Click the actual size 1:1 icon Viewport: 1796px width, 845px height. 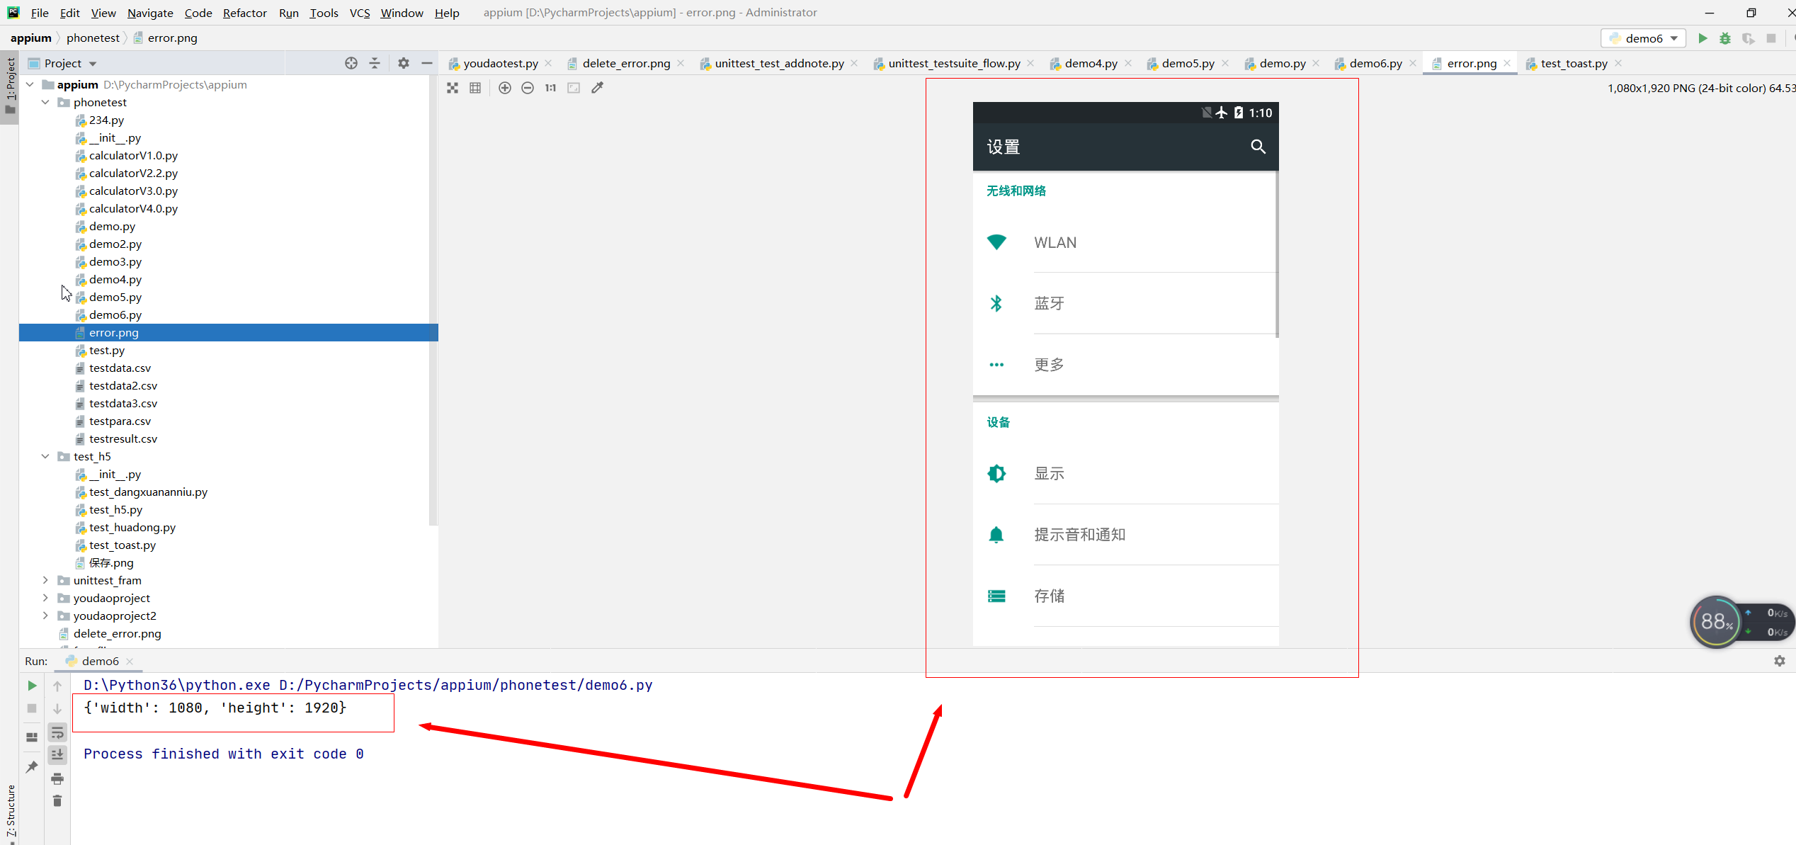click(550, 88)
